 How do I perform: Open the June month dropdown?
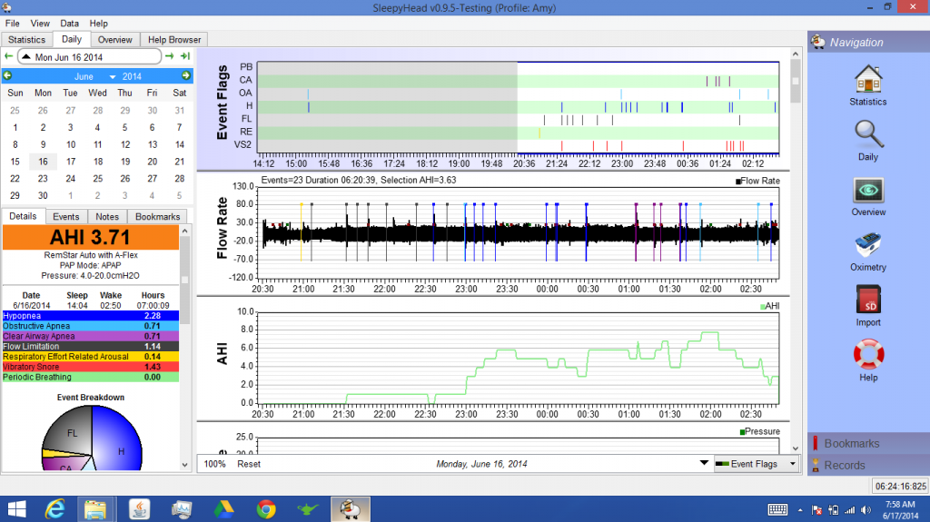pos(112,76)
